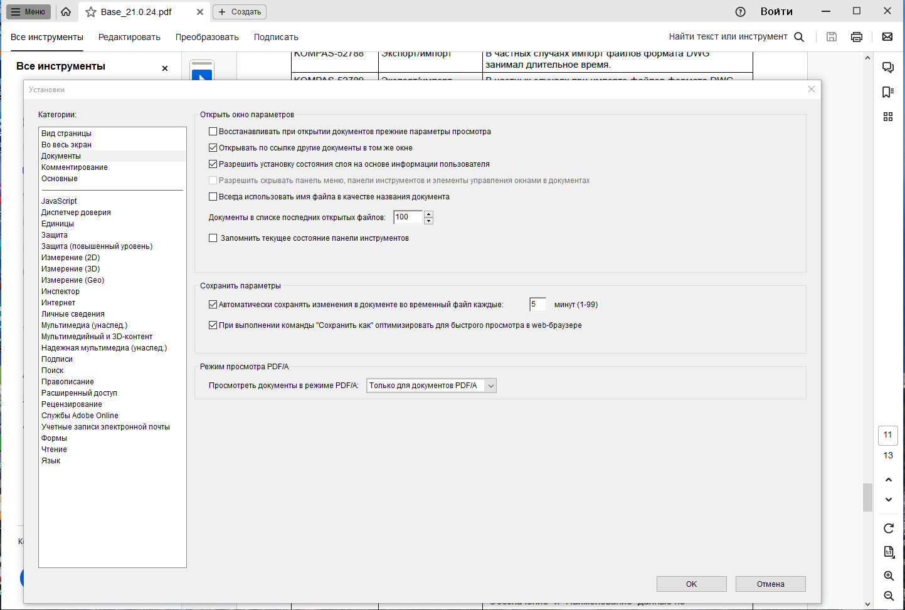Click the recent files count field
Viewport: 905px width, 610px height.
(x=408, y=218)
